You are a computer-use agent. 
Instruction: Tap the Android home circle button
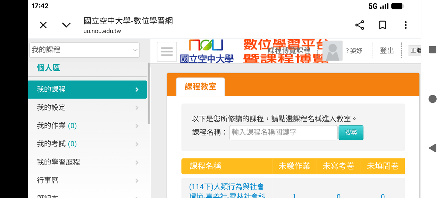433,99
